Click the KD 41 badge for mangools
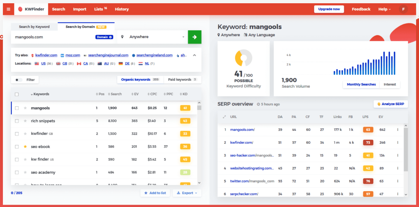 [x=185, y=108]
